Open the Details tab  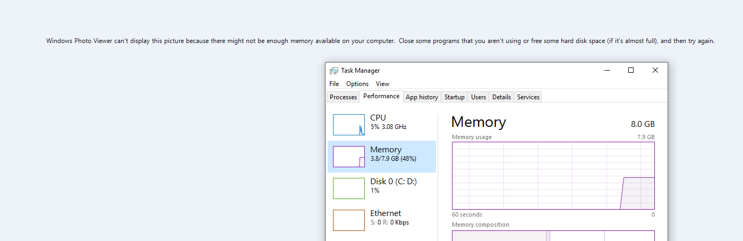(501, 97)
